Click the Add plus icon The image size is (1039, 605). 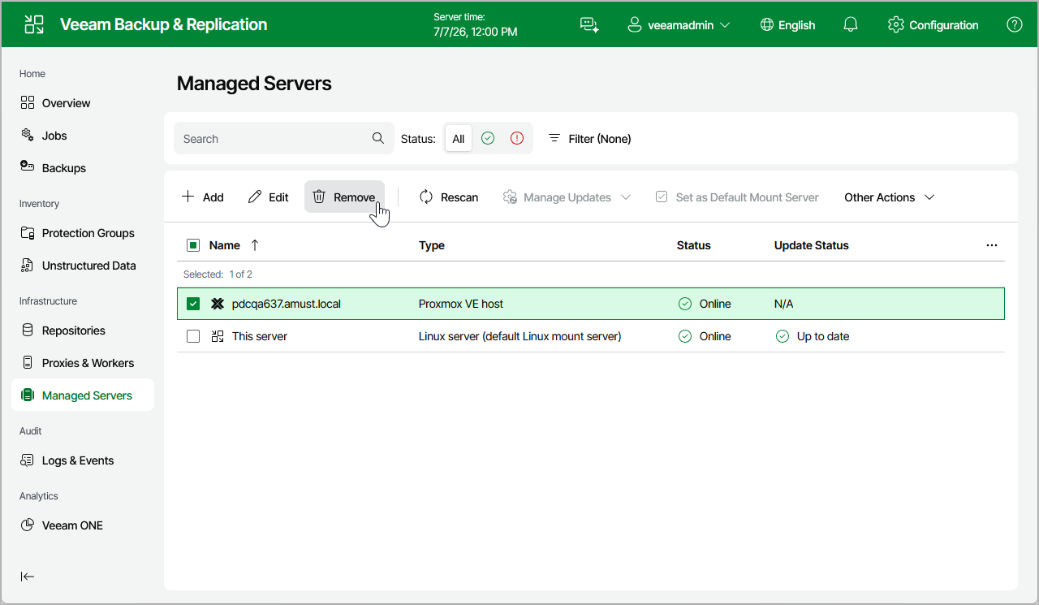tap(188, 197)
